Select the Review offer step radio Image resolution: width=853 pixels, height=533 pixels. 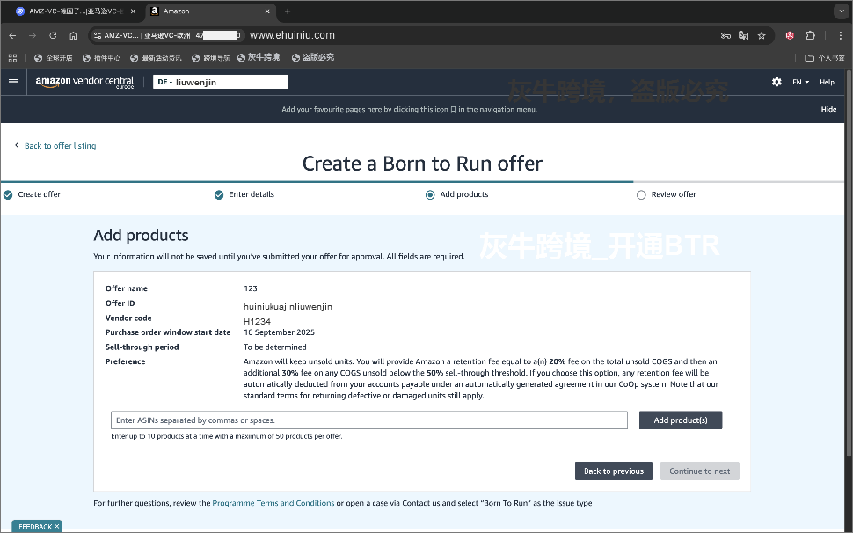641,195
